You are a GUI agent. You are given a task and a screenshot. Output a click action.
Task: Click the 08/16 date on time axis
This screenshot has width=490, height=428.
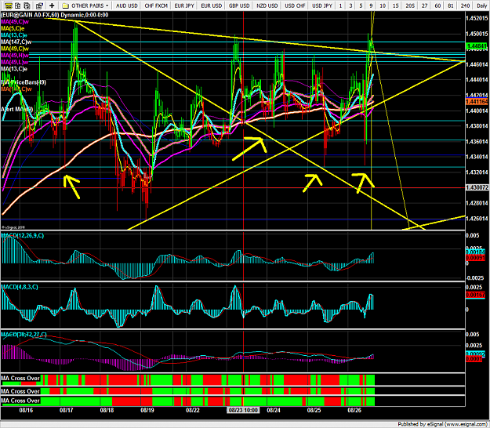click(26, 410)
